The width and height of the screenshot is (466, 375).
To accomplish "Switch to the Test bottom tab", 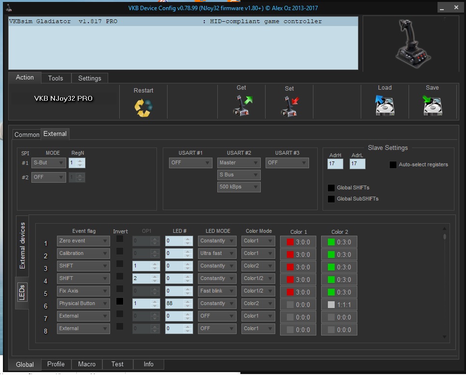I will (x=117, y=364).
